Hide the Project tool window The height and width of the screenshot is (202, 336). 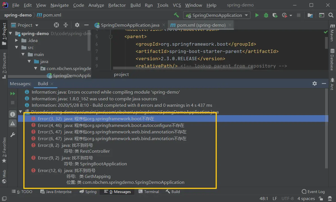86,25
